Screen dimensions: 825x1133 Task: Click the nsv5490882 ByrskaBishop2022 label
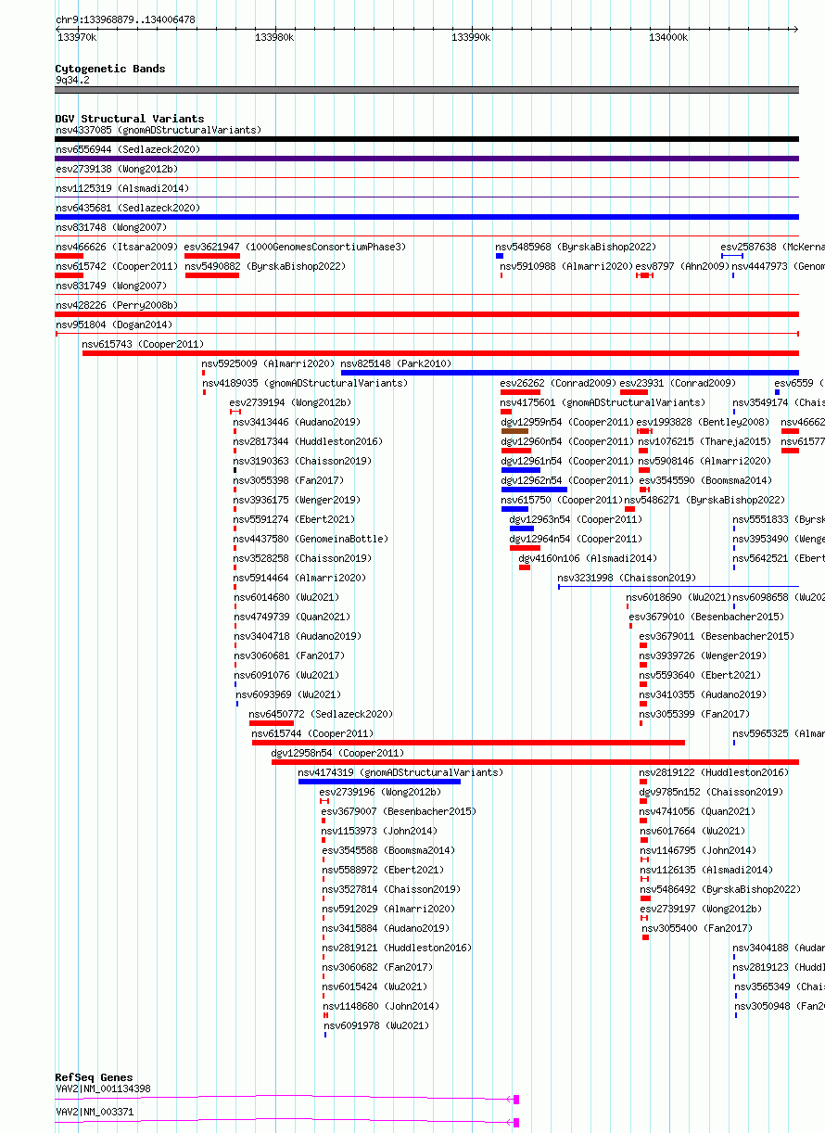point(265,266)
